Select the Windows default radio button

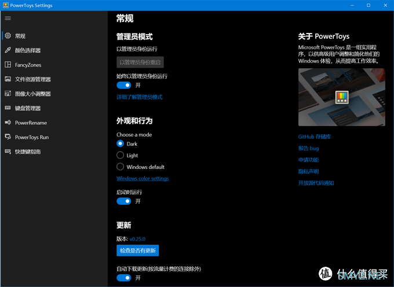120,167
